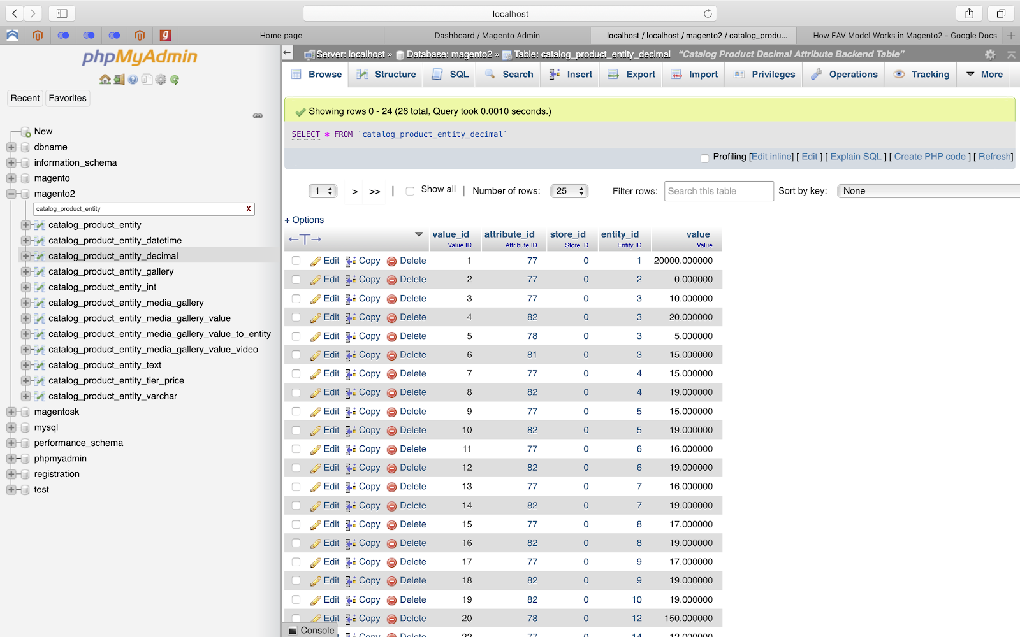Image resolution: width=1020 pixels, height=637 pixels.
Task: Expand the mysql database node
Action: click(x=11, y=427)
